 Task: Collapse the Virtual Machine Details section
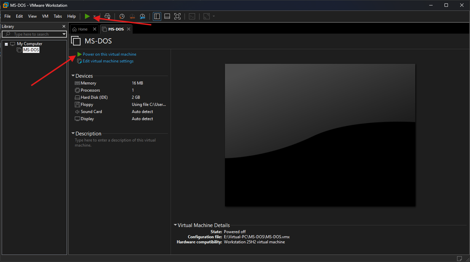[175, 225]
